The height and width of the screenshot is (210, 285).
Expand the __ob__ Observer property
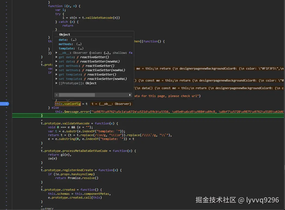[57, 53]
